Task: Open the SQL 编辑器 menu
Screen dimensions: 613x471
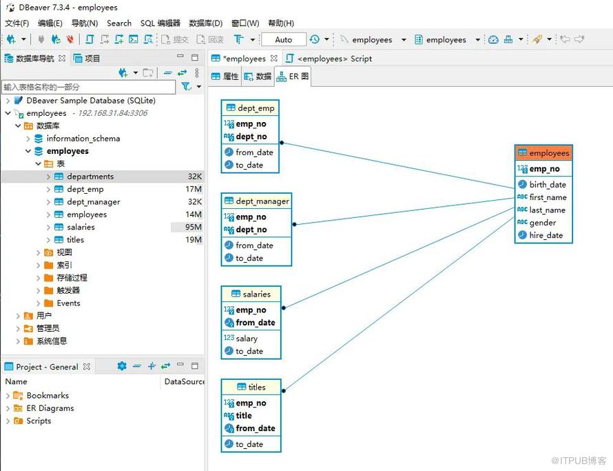Action: [160, 23]
